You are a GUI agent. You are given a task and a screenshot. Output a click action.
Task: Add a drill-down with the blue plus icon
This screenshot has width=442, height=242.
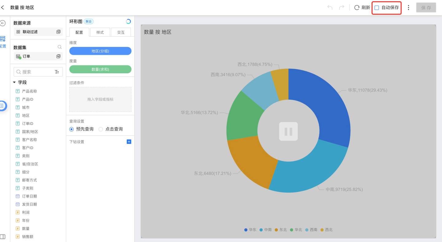pyautogui.click(x=129, y=142)
